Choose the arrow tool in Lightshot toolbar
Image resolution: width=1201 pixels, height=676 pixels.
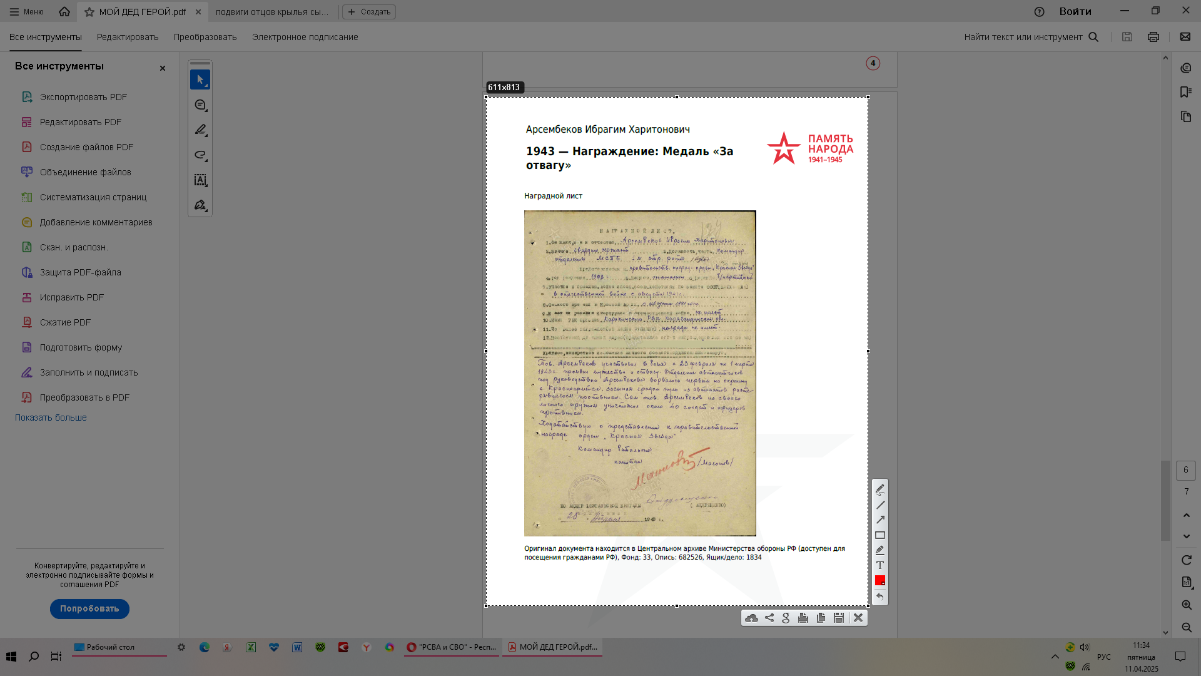point(880,520)
